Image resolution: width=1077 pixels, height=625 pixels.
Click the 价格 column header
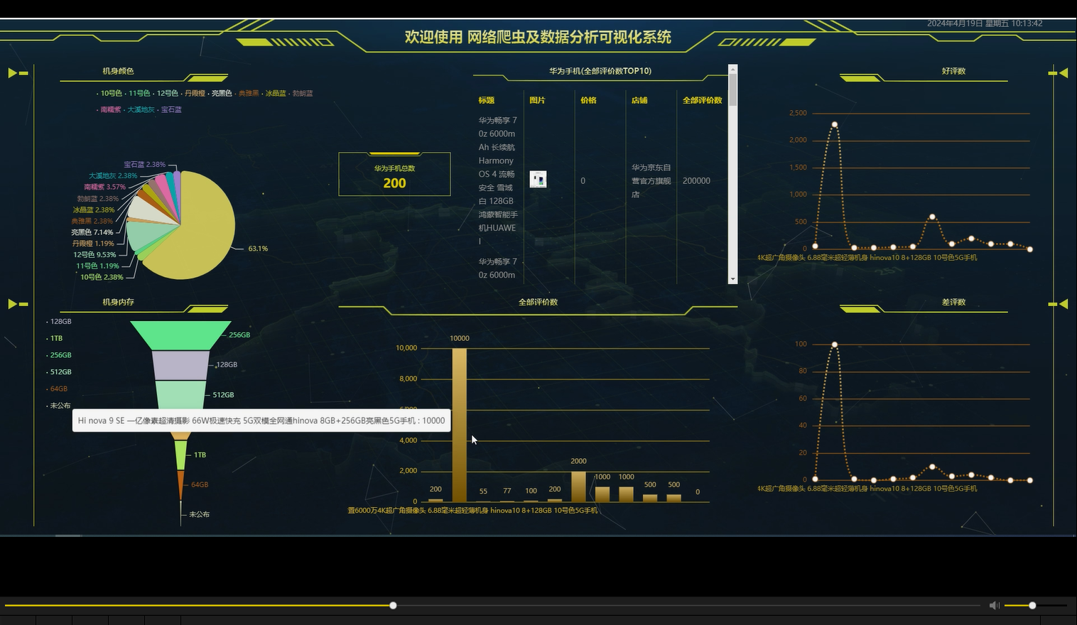(588, 100)
